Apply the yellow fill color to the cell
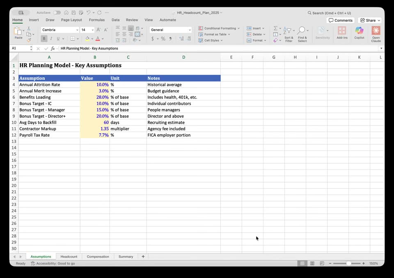Viewport: 394px width, 278px height. point(87,39)
